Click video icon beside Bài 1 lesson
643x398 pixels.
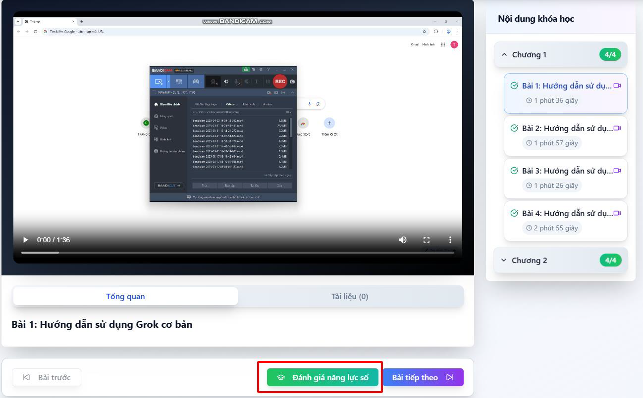click(617, 86)
